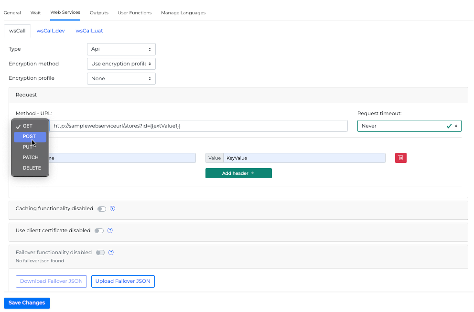Delete the header row with trash icon
The height and width of the screenshot is (312, 474).
coord(400,158)
